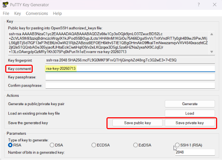
Task: Click the Load button
Action: pos(190,113)
